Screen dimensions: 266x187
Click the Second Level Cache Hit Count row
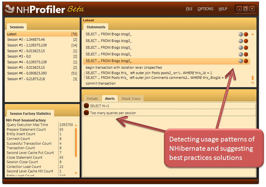click(30, 171)
